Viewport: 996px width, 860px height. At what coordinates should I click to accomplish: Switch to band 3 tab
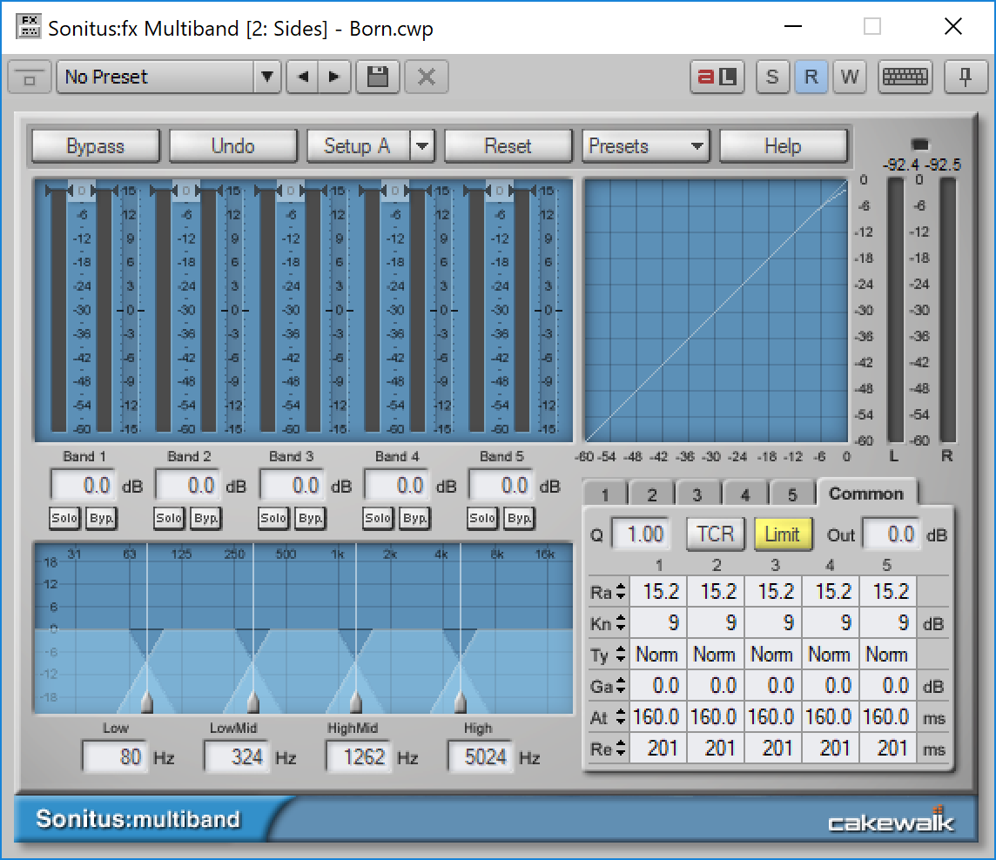click(x=698, y=494)
